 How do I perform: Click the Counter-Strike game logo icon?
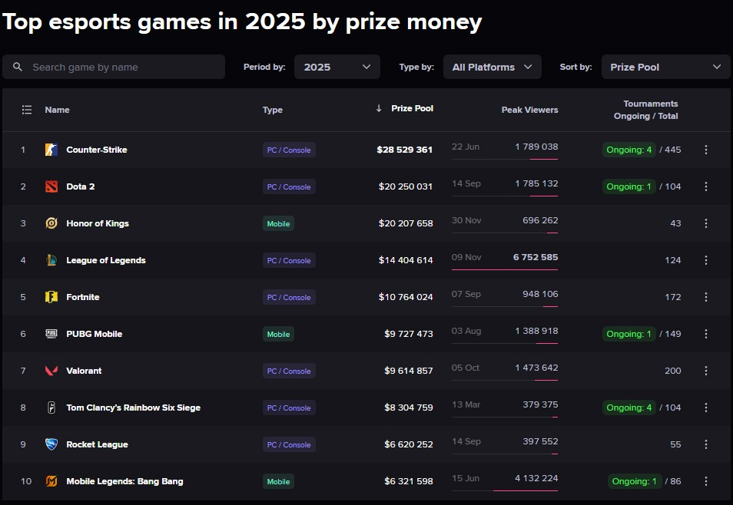tap(51, 150)
